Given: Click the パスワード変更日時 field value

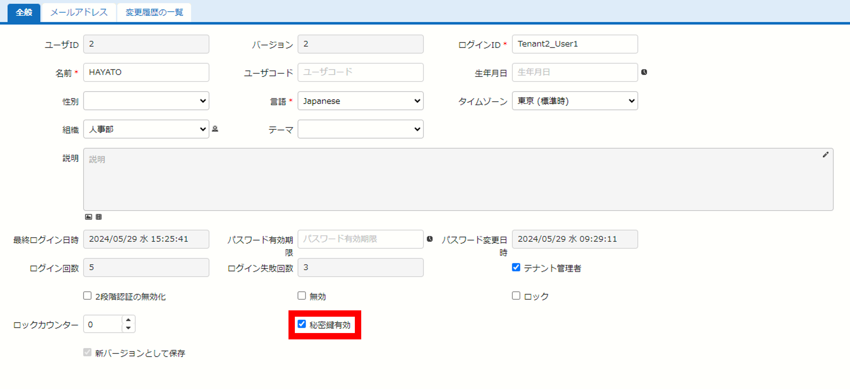Looking at the screenshot, I should click(575, 239).
